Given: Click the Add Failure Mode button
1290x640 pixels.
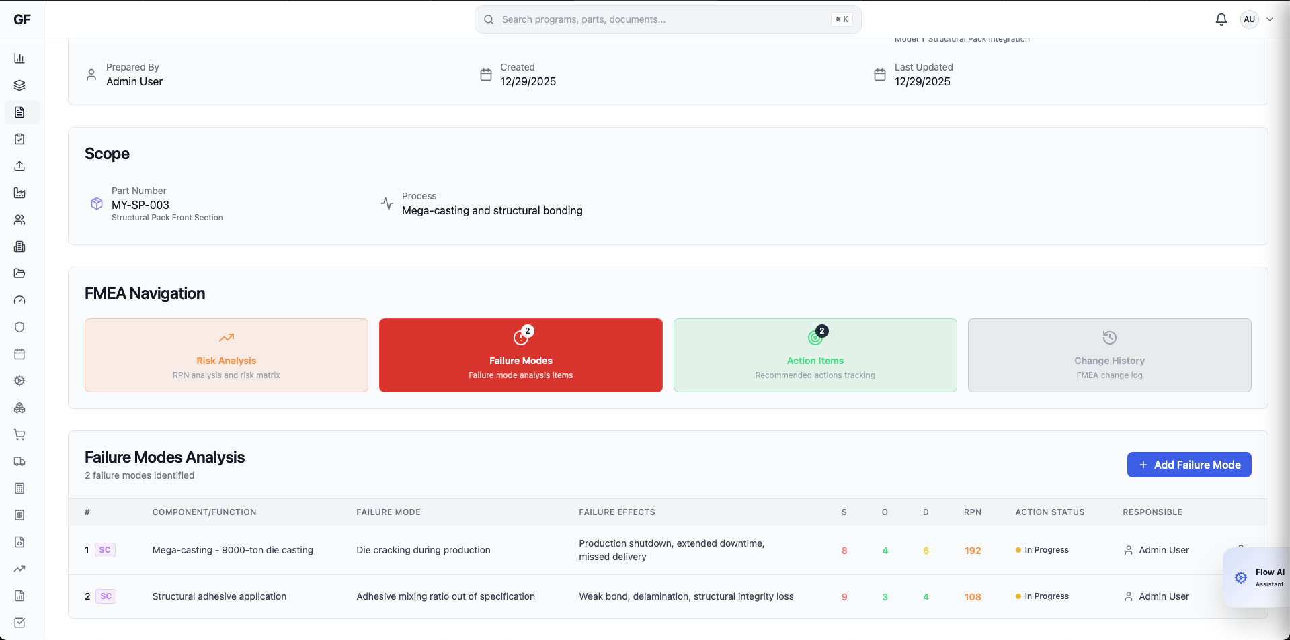Looking at the screenshot, I should (x=1188, y=465).
